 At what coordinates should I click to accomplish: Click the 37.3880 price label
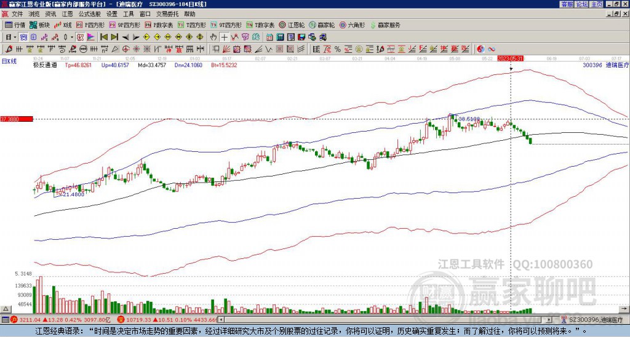click(17, 119)
